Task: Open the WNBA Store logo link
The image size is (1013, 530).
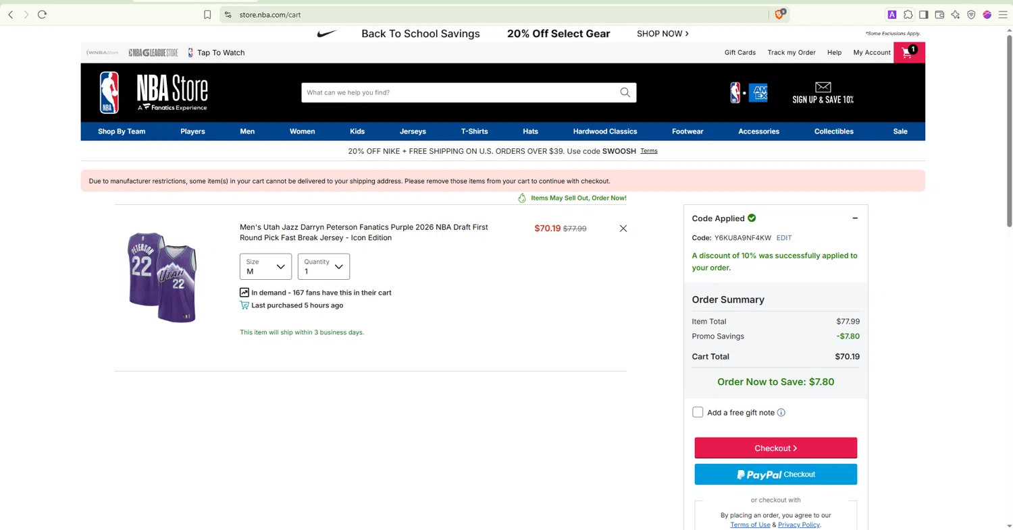Action: [103, 53]
